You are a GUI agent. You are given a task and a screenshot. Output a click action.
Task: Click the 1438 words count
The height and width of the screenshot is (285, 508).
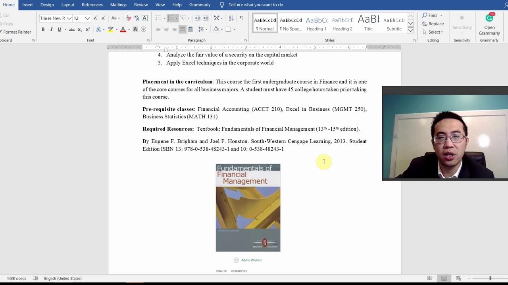[x=16, y=278]
